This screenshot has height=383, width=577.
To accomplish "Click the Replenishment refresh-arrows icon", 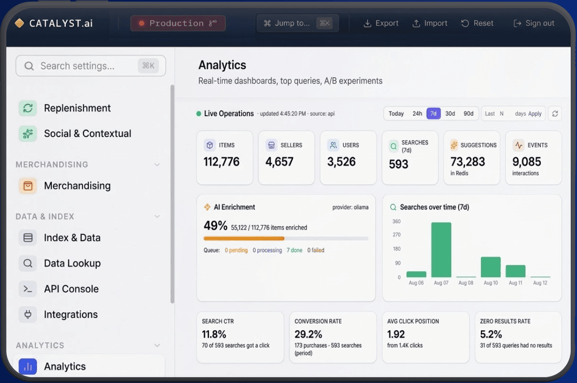I will pos(27,108).
